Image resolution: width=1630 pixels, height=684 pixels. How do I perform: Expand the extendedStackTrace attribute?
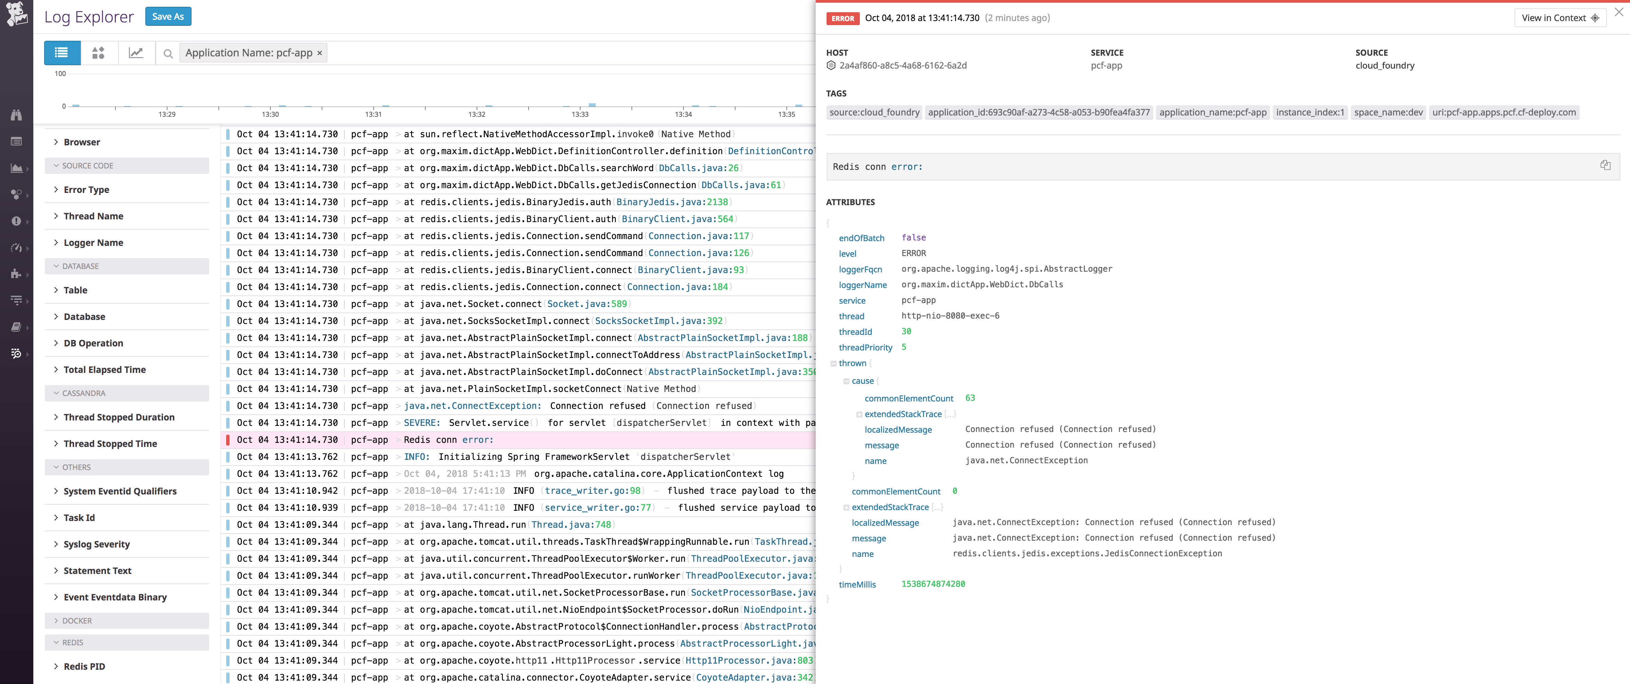tap(859, 414)
